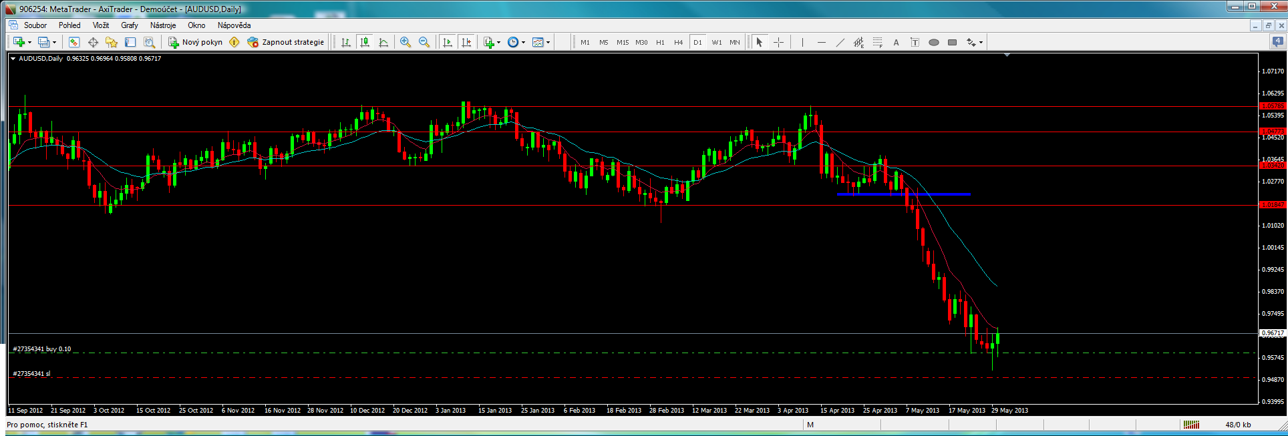This screenshot has width=1288, height=436.
Task: Open the Vložit menu
Action: [101, 25]
